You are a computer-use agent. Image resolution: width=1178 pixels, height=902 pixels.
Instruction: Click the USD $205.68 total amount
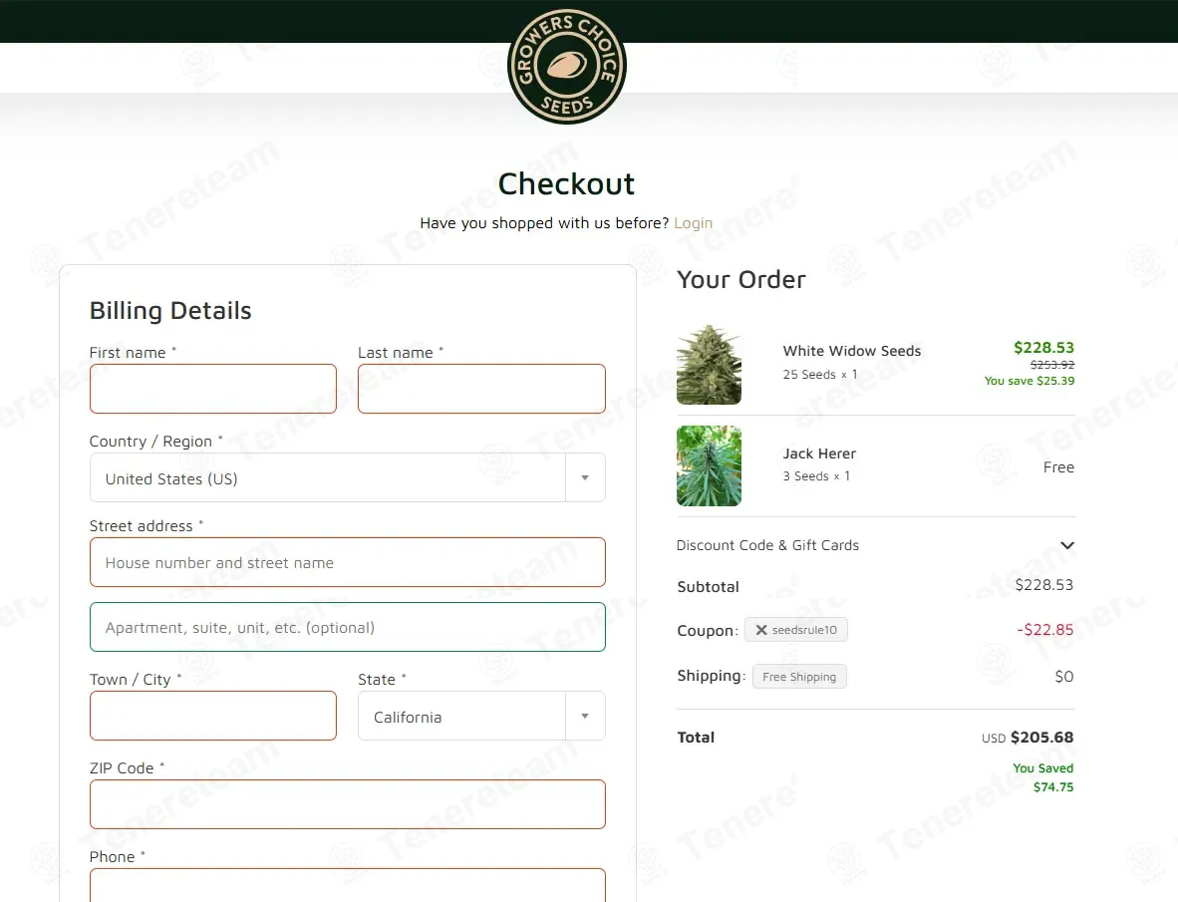point(1027,738)
